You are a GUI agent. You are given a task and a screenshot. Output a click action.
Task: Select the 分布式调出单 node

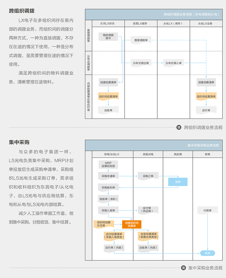(141, 63)
